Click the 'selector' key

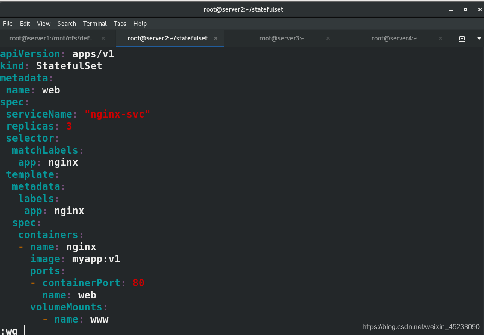pyautogui.click(x=30, y=138)
